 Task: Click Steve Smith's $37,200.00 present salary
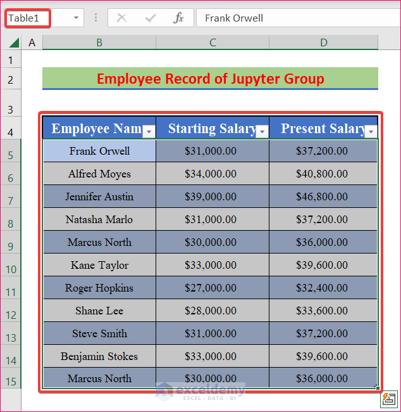[x=323, y=333]
